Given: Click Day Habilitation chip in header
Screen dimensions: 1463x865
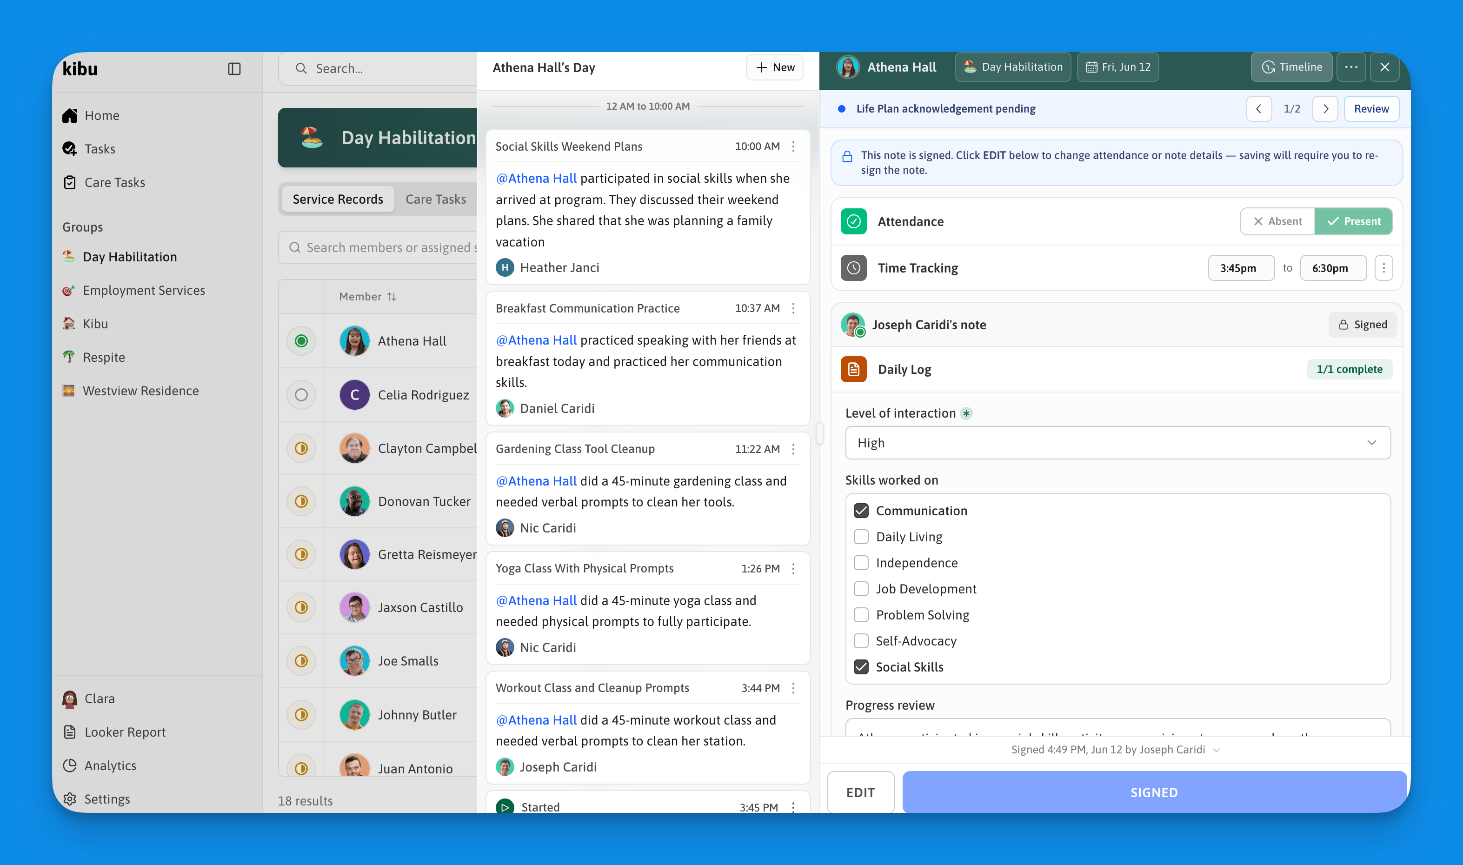Looking at the screenshot, I should click(x=1013, y=67).
